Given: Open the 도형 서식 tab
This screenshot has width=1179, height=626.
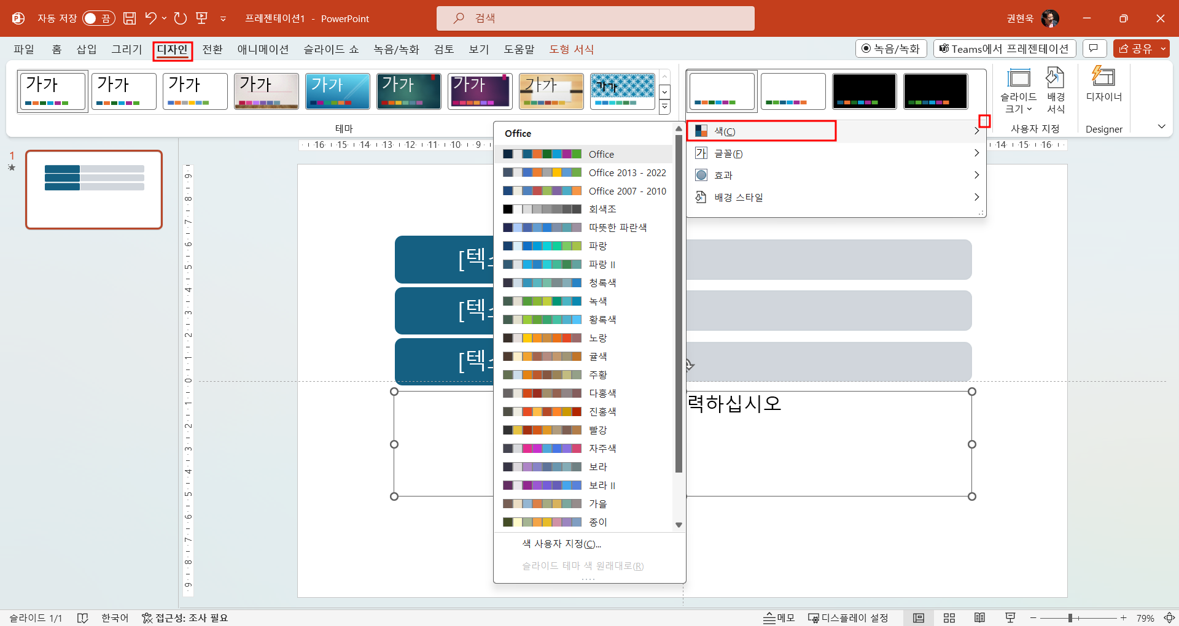Looking at the screenshot, I should tap(571, 49).
